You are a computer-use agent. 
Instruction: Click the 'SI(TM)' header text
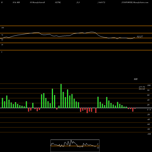(x=58, y=2)
